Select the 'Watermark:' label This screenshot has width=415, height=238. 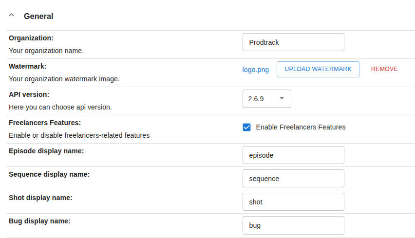click(28, 66)
